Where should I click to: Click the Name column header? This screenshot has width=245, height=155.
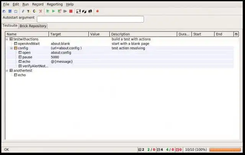(27, 34)
